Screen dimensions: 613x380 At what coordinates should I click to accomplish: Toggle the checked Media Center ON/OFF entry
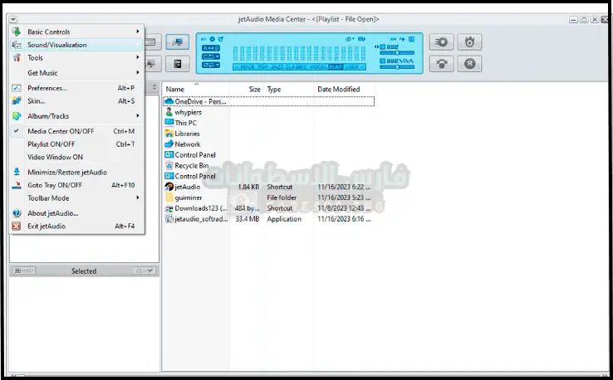61,131
